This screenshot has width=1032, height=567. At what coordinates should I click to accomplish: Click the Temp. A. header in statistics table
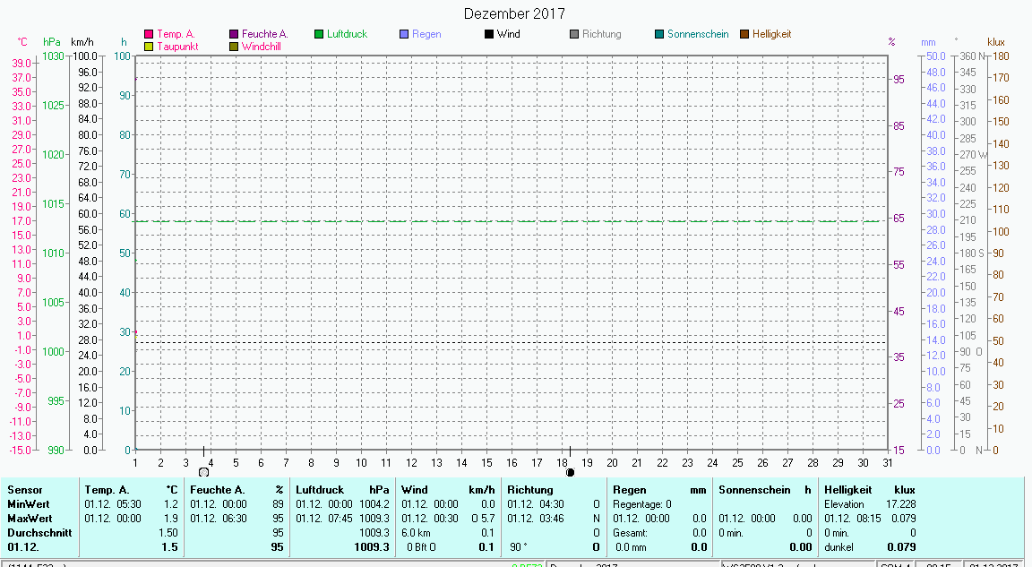pos(107,490)
